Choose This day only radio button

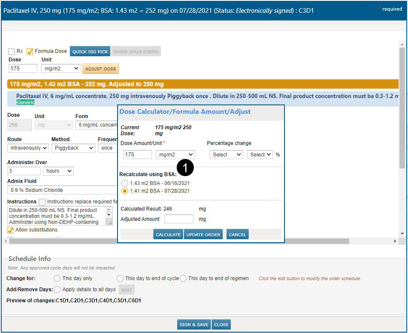57,278
